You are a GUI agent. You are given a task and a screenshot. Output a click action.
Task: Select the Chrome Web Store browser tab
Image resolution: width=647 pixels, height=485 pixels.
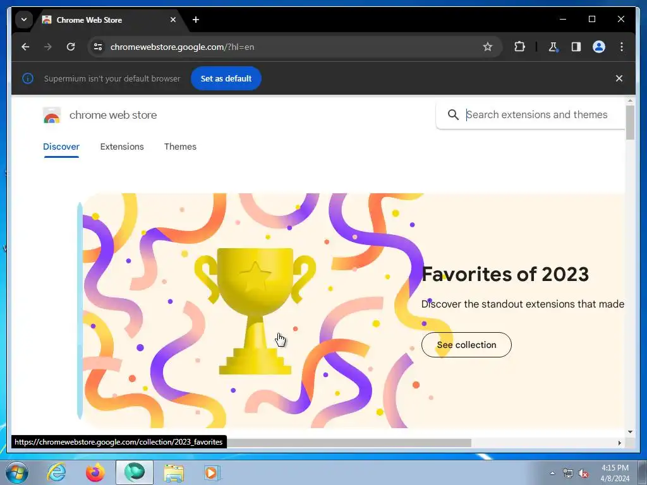(x=109, y=20)
